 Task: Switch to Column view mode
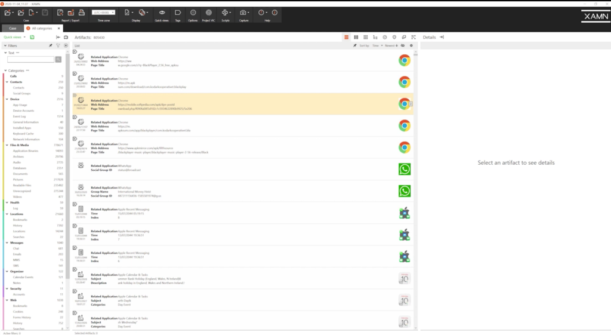coord(356,37)
